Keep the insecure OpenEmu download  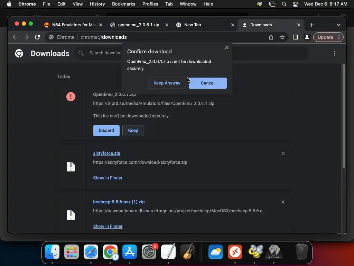pos(133,131)
